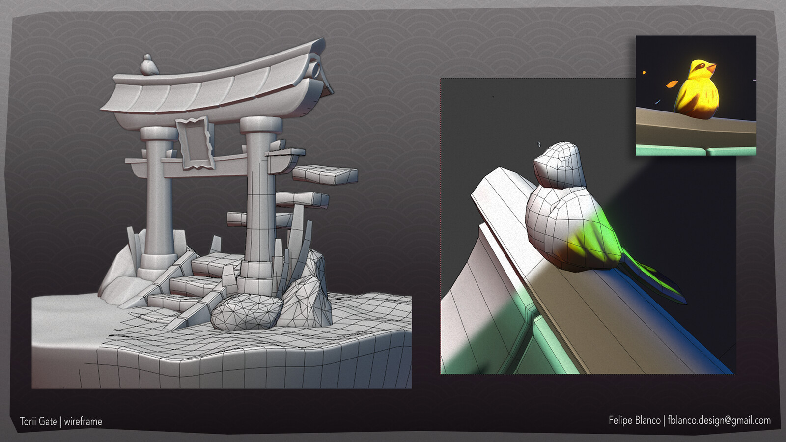786x442 pixels.
Task: Click the email fblanco.design@gmail.com
Action: [719, 420]
